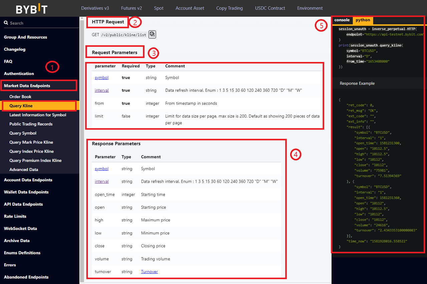Open the Authentication section
This screenshot has width=427, height=284.
(x=19, y=74)
